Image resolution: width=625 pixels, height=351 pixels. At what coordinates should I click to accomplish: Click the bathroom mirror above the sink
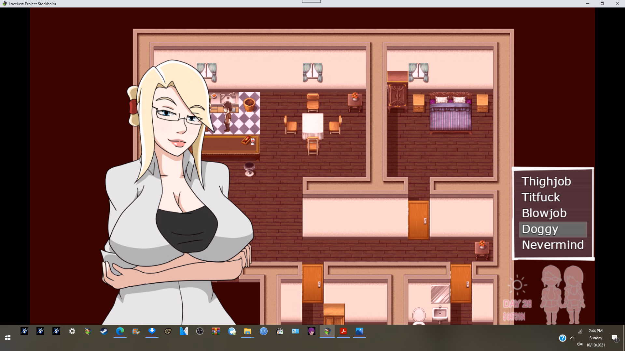pos(440,294)
